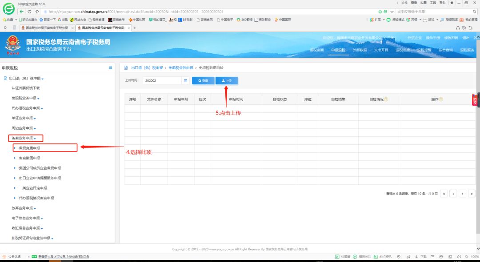The height and width of the screenshot is (262, 480).
Task: Jump to last page in pagination
Action: (472, 194)
